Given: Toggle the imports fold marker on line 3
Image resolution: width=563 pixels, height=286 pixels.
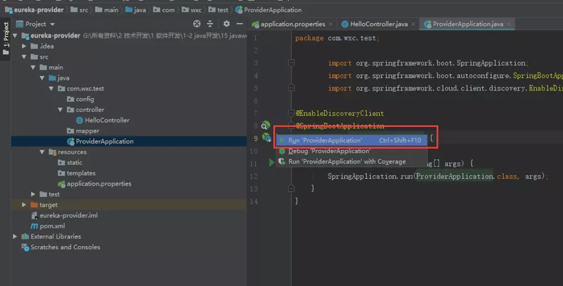Looking at the screenshot, I should coord(291,63).
